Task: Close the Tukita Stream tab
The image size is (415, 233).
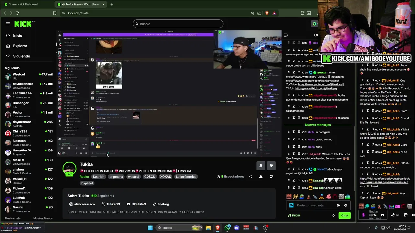Action: pos(103,4)
